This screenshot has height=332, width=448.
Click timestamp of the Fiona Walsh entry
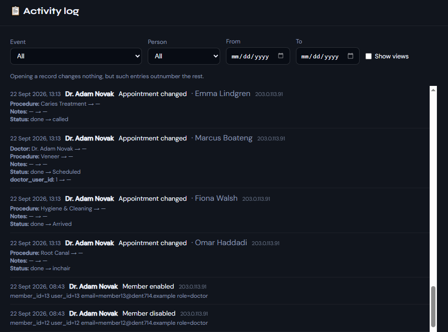(x=35, y=199)
